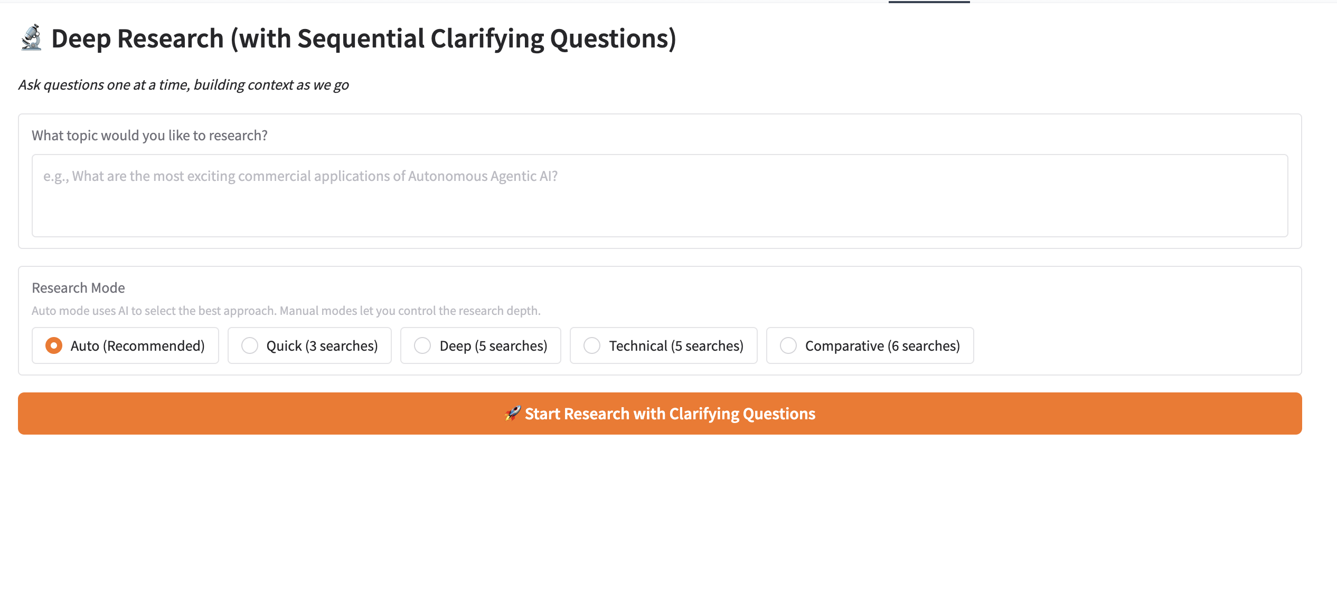Switch to Comparative (6 searches) radio option
This screenshot has width=1337, height=596.
(x=788, y=345)
